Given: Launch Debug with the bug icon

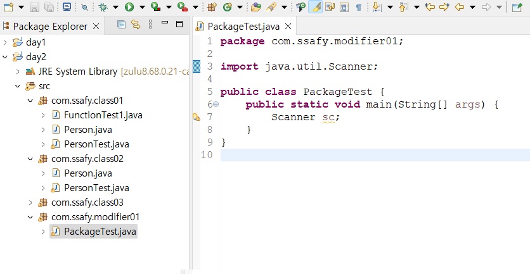Looking at the screenshot, I should pyautogui.click(x=103, y=7).
